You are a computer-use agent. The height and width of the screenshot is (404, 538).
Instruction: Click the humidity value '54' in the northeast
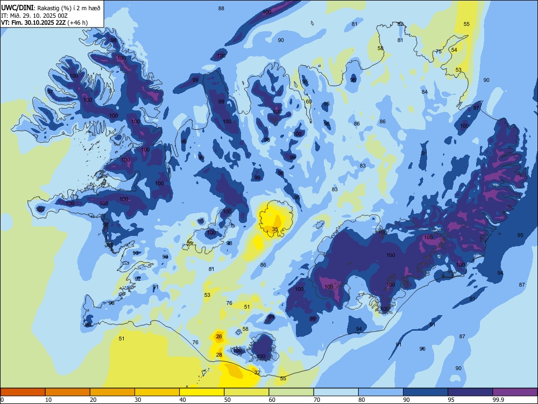click(x=454, y=50)
